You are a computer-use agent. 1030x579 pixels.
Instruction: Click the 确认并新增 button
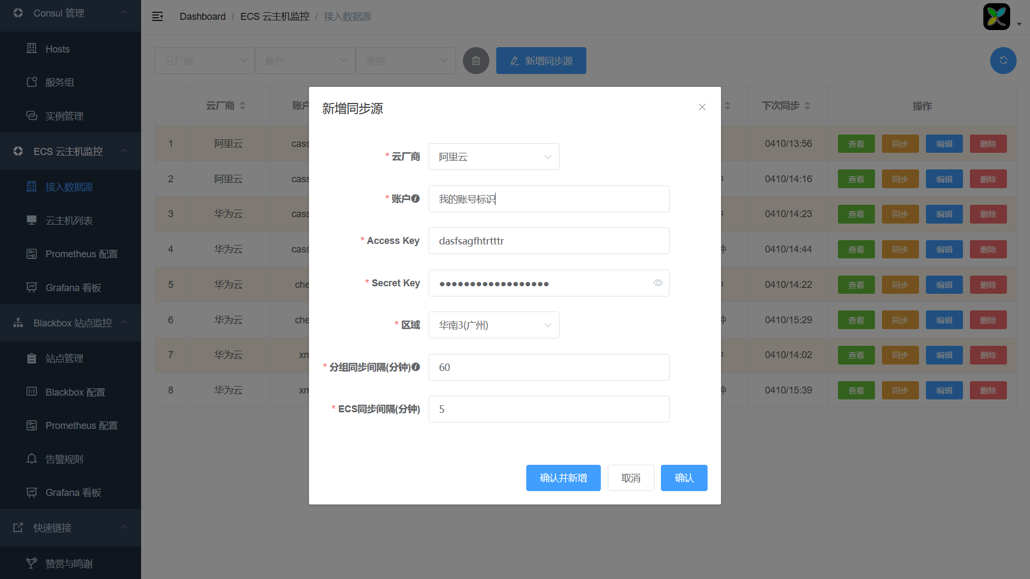[563, 478]
